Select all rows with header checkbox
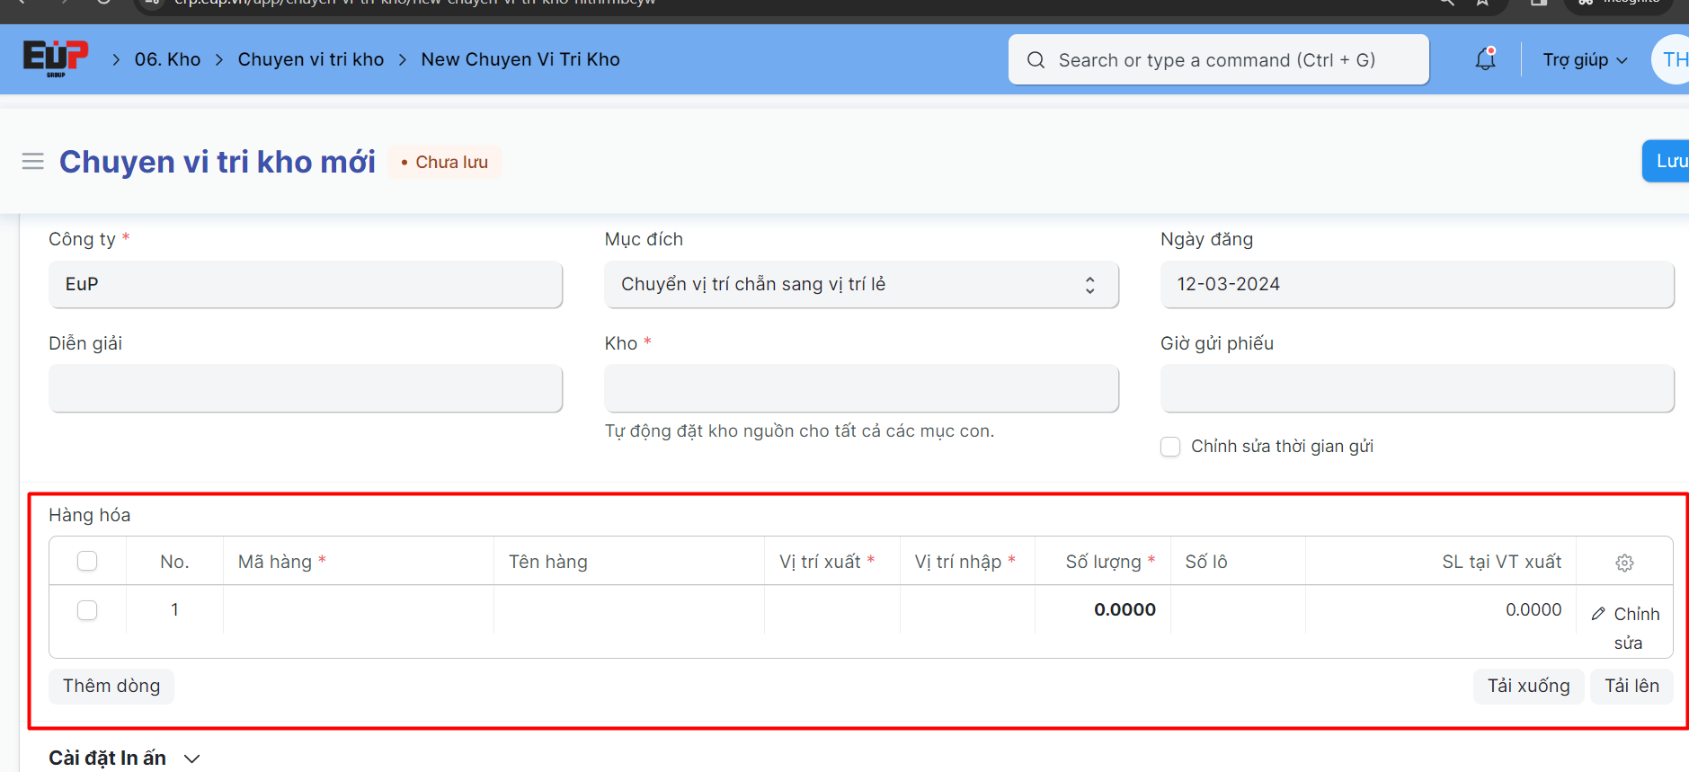Image resolution: width=1689 pixels, height=772 pixels. coord(87,562)
